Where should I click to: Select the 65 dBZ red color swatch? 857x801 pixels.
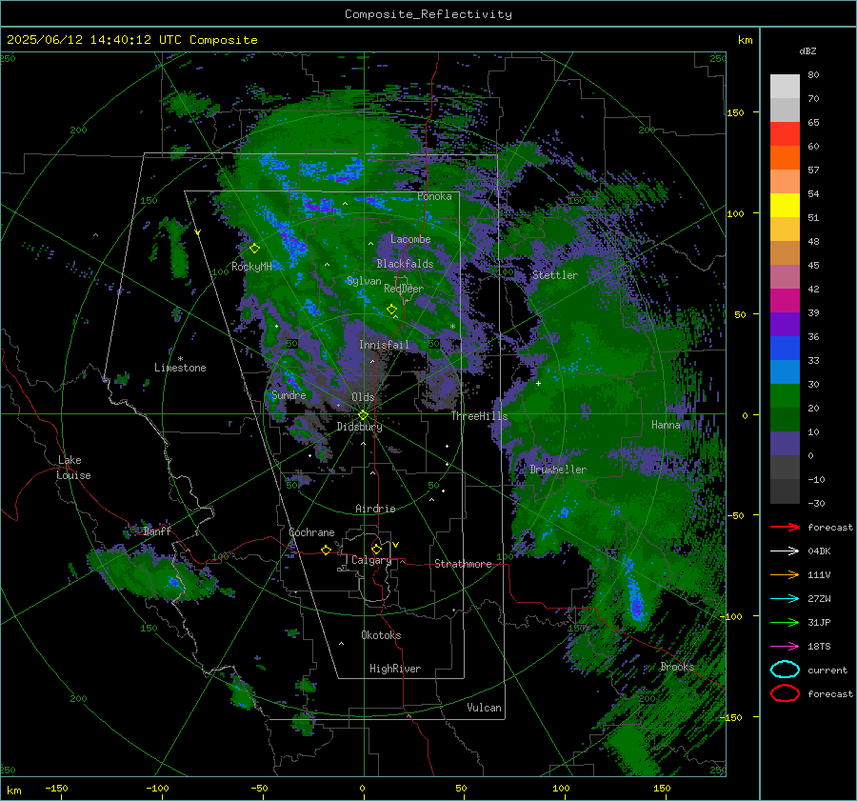click(785, 133)
